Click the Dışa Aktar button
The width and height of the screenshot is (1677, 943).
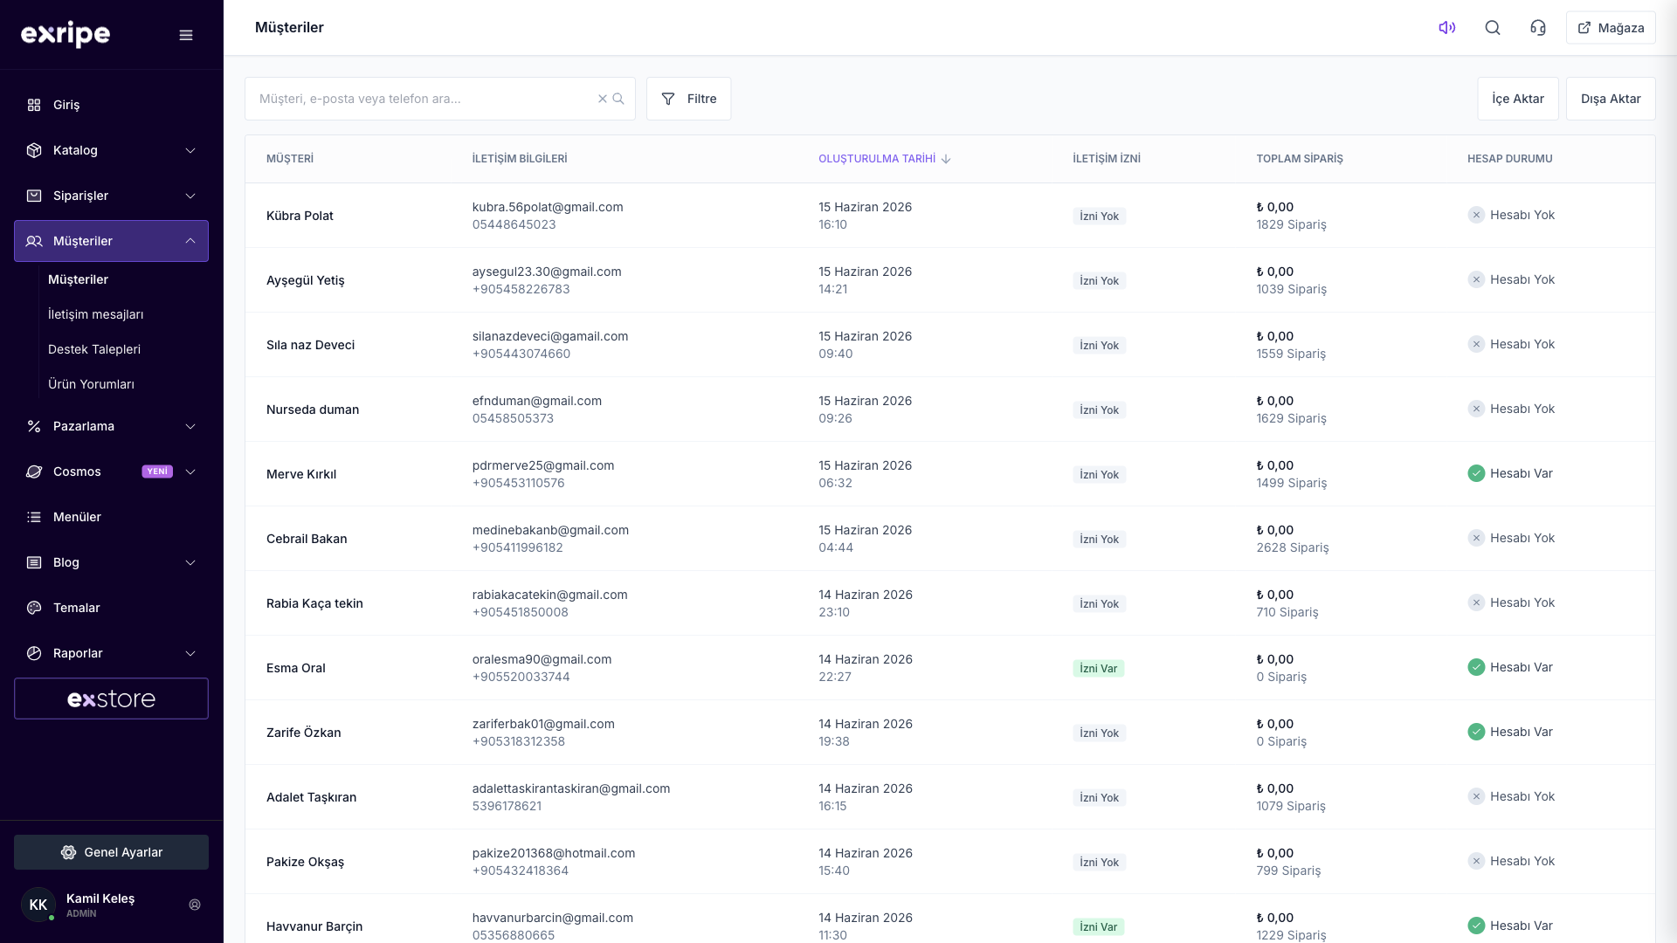point(1611,99)
